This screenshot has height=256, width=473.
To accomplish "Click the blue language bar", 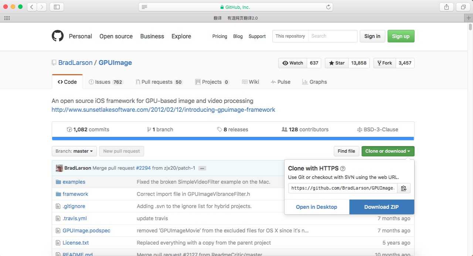I will [x=233, y=138].
